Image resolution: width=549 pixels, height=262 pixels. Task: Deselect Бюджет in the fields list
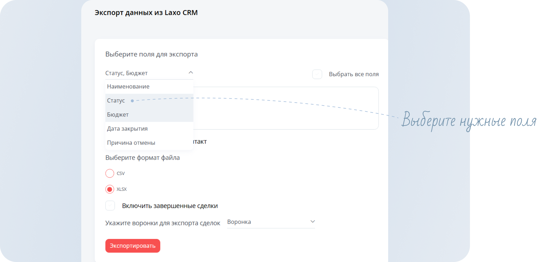(149, 115)
